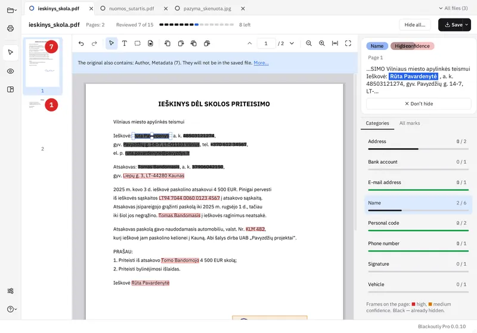Close the ieskinys_skola.pdf tab
The width and height of the screenshot is (477, 333).
coord(91,8)
